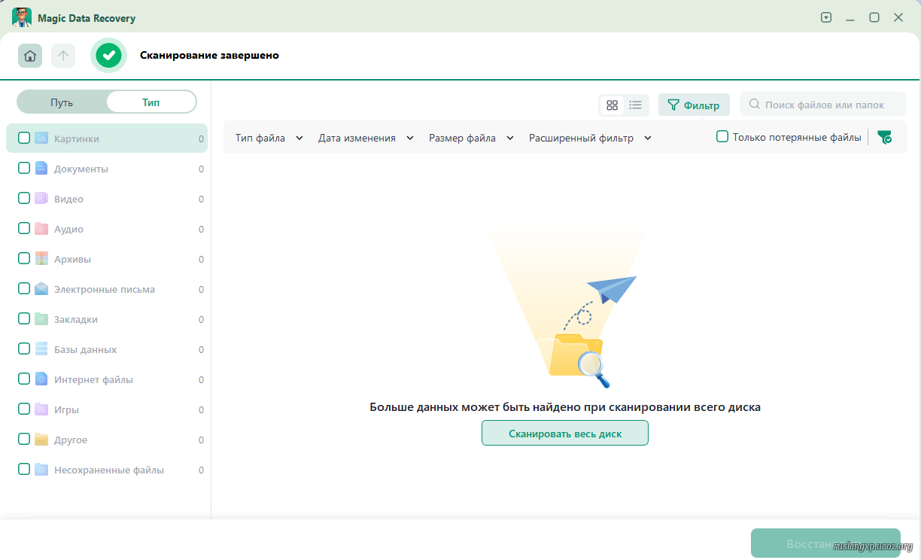This screenshot has width=921, height=560.
Task: Click the green funnel filter-apply icon
Action: click(885, 137)
